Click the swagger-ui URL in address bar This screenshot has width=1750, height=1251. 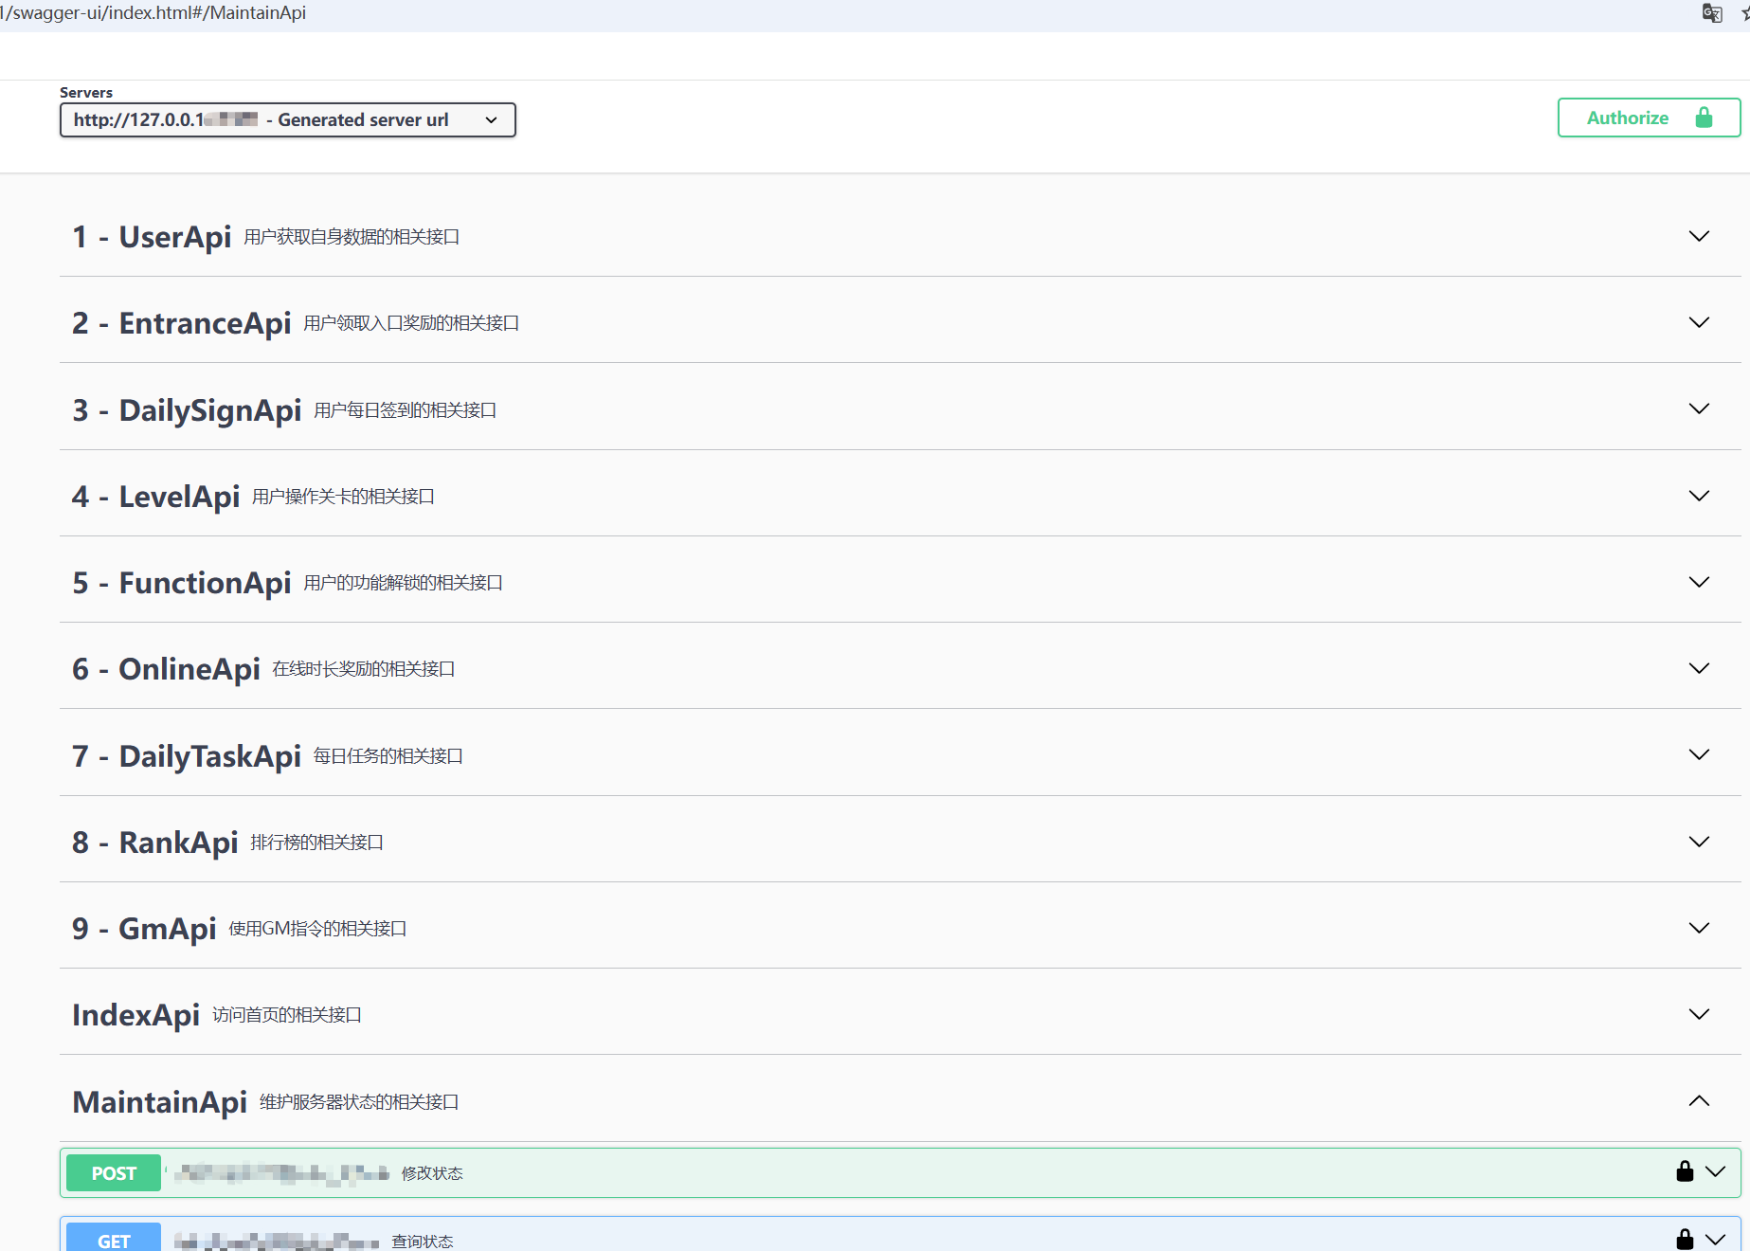[153, 13]
